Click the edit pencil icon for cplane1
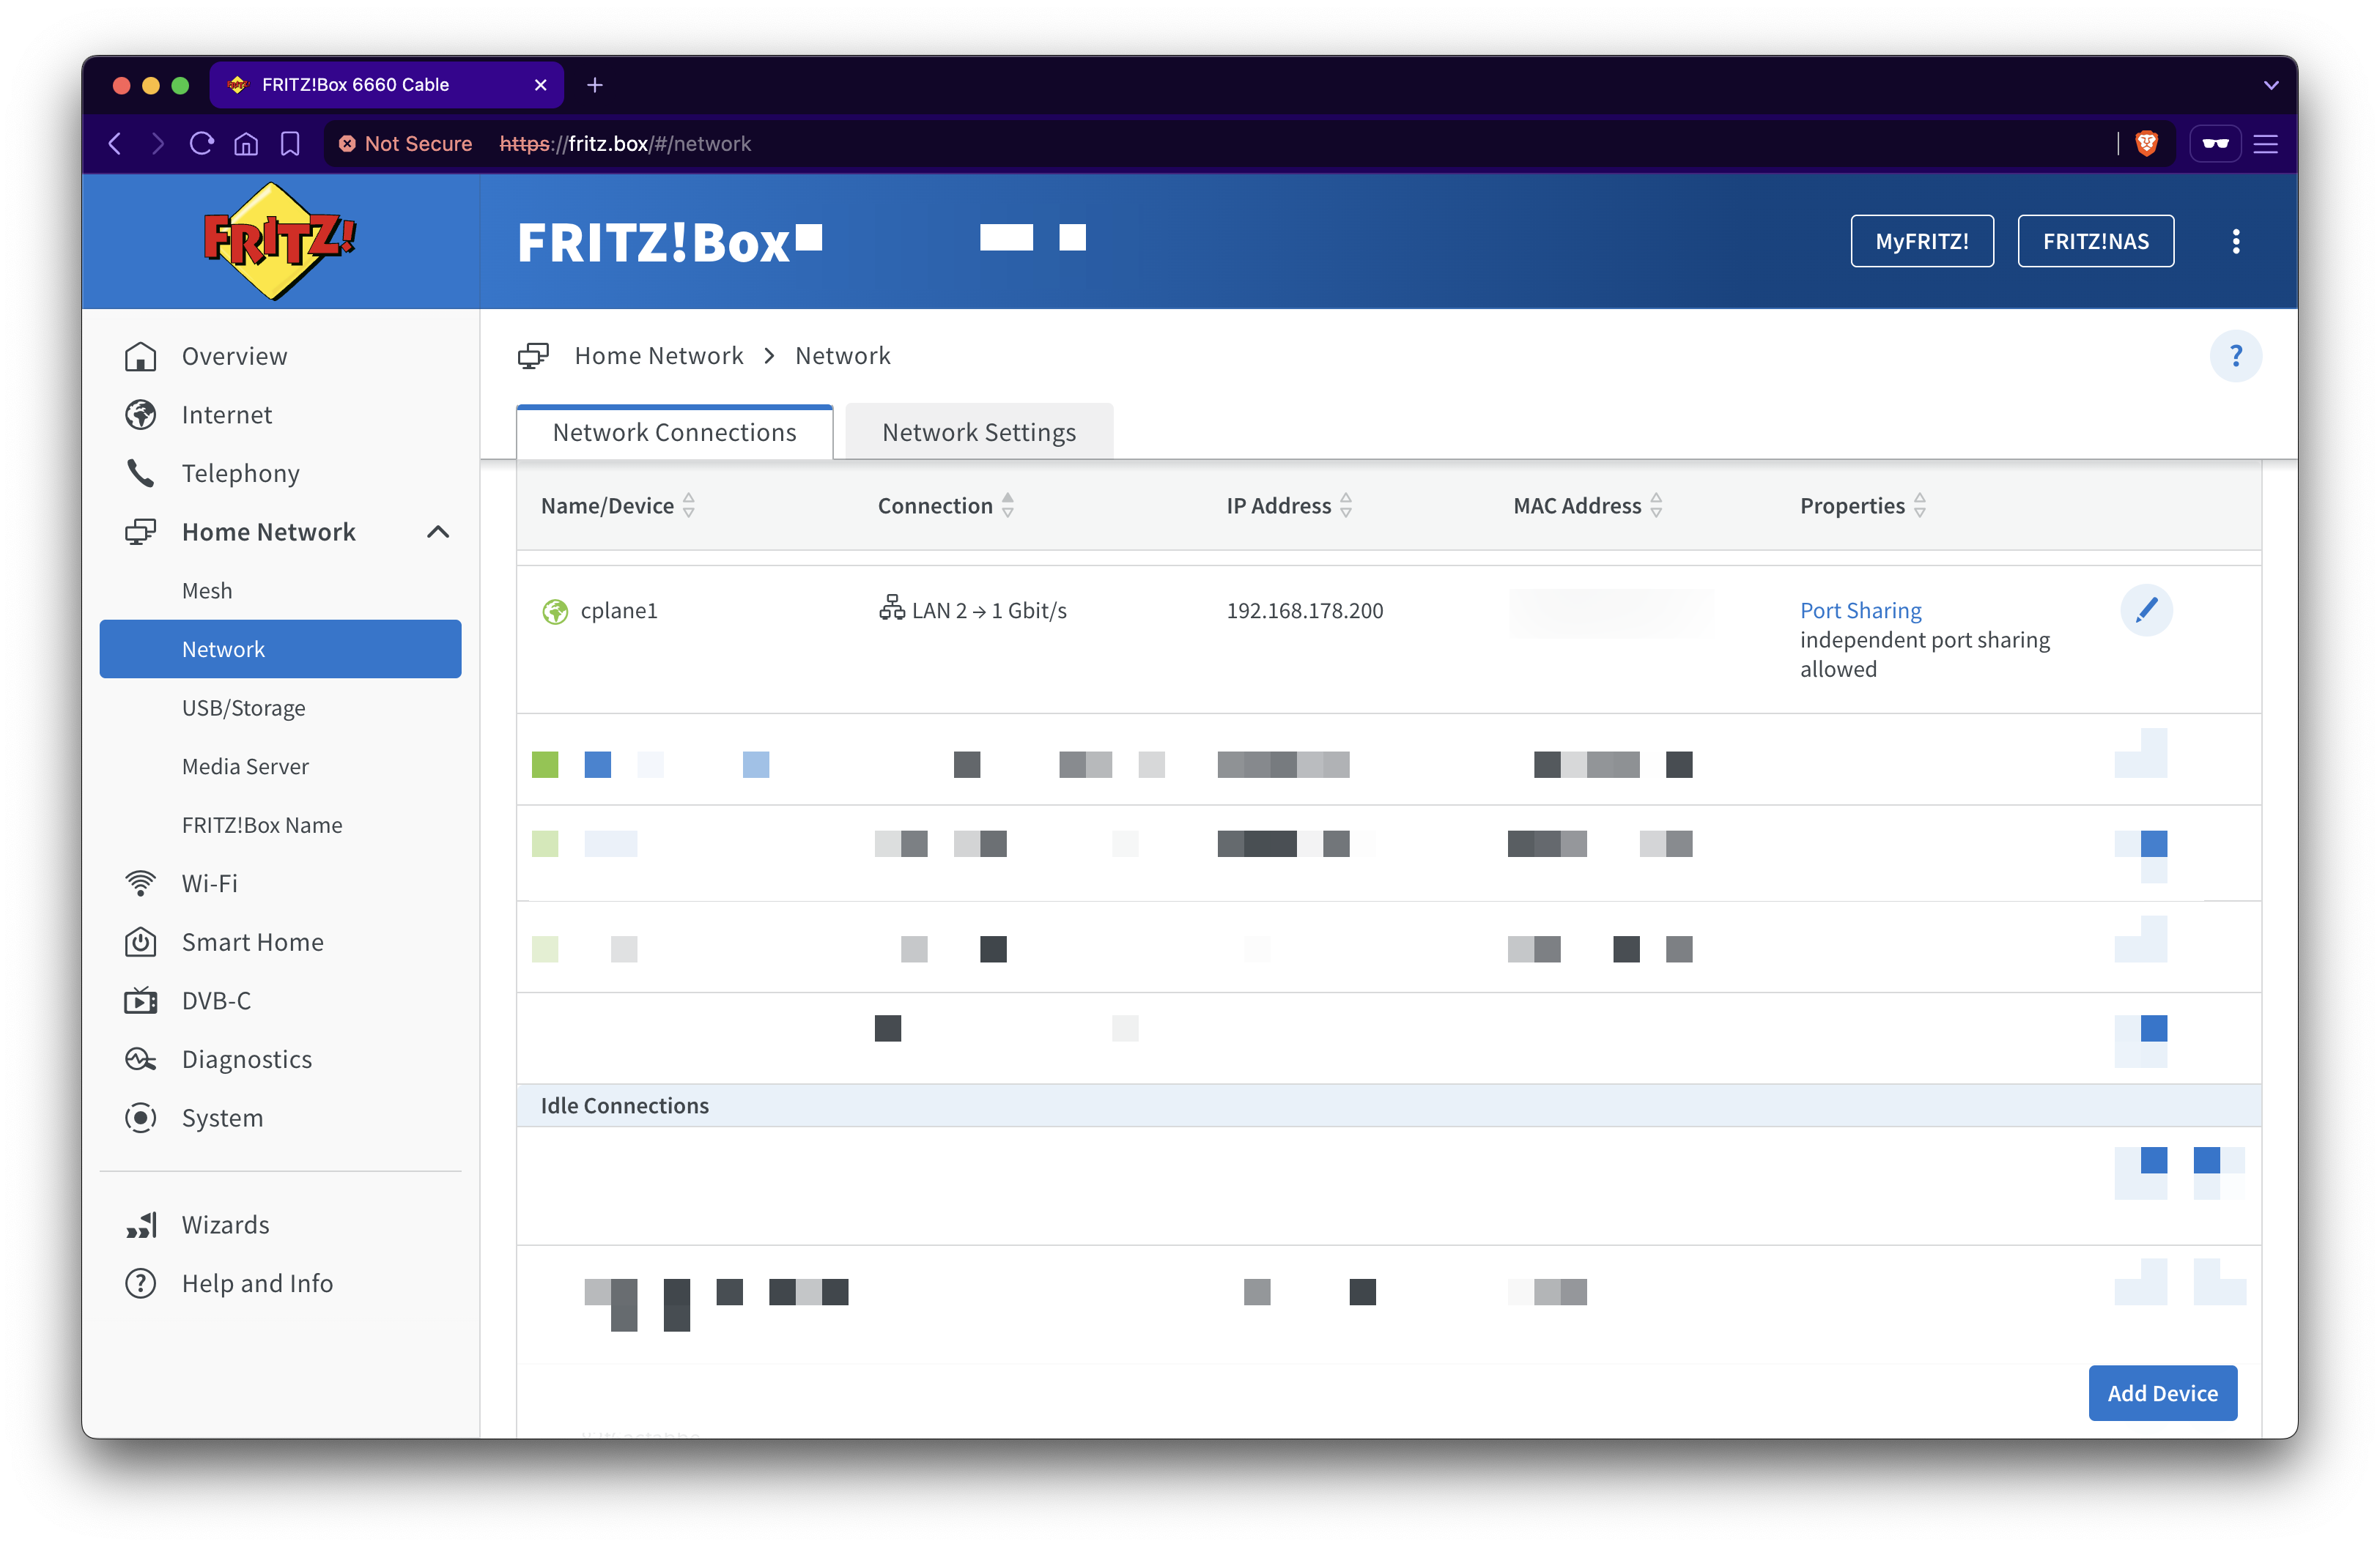Viewport: 2380px width, 1547px height. (2146, 609)
